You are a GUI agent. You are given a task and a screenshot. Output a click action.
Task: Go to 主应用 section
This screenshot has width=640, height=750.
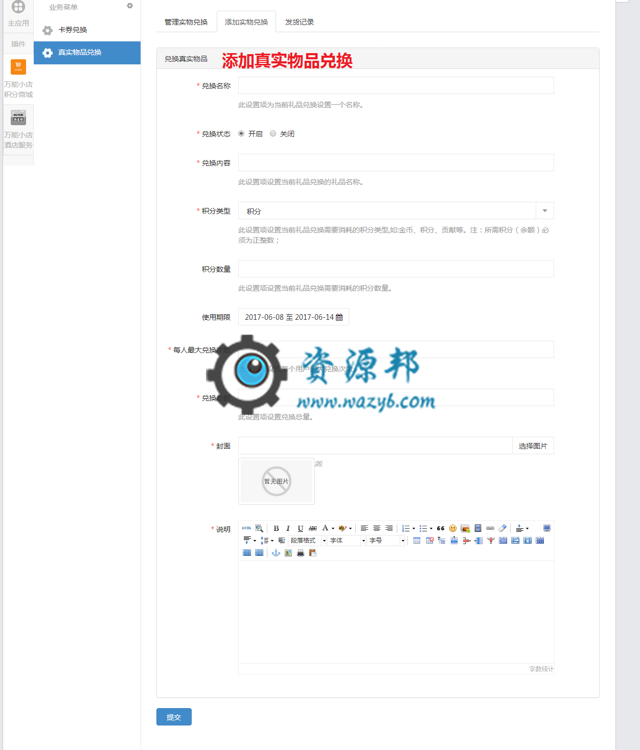[x=18, y=15]
